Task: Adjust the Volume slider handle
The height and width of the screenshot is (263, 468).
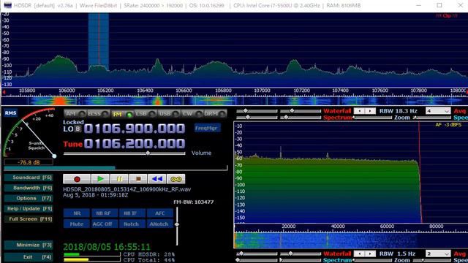Action: [x=148, y=153]
